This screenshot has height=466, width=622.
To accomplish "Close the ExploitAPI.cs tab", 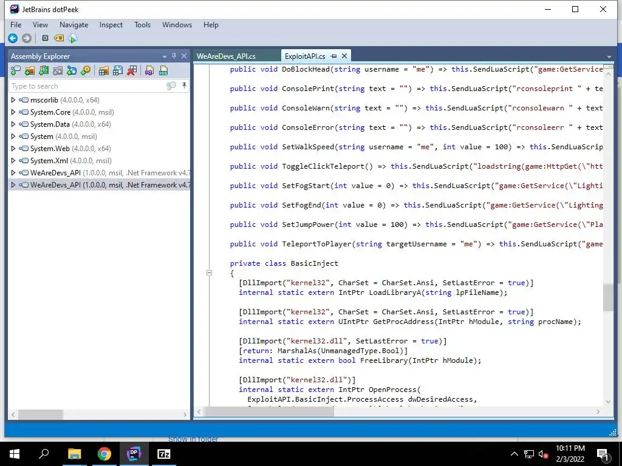I will coord(344,56).
